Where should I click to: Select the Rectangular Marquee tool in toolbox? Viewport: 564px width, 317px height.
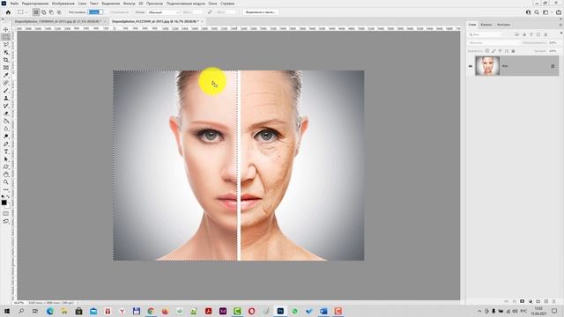(6, 37)
